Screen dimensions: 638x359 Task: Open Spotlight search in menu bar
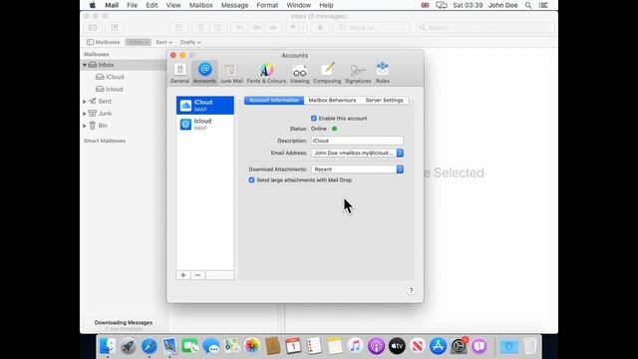click(528, 5)
